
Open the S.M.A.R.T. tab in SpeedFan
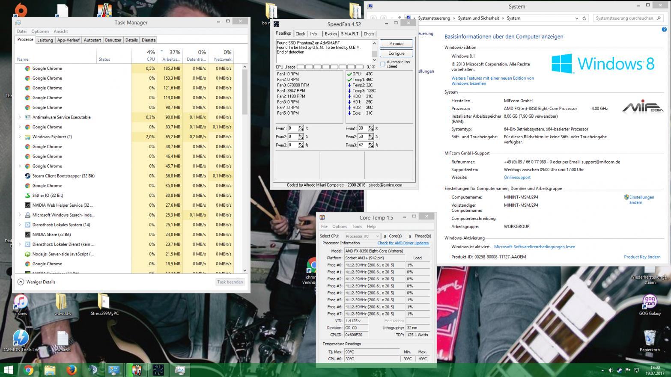350,34
